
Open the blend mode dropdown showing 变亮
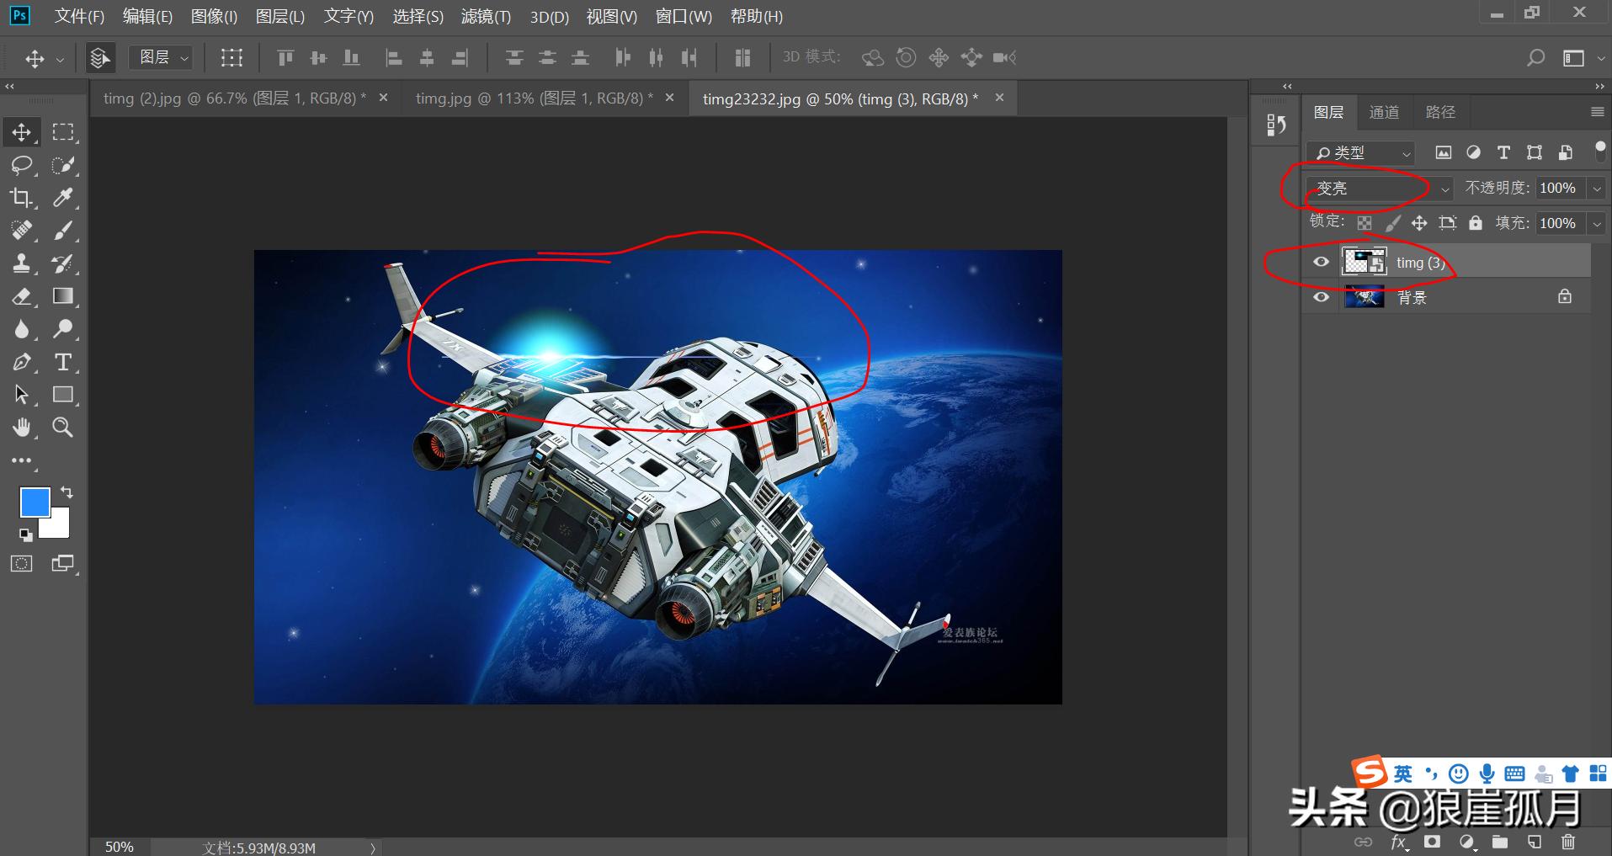coord(1372,188)
